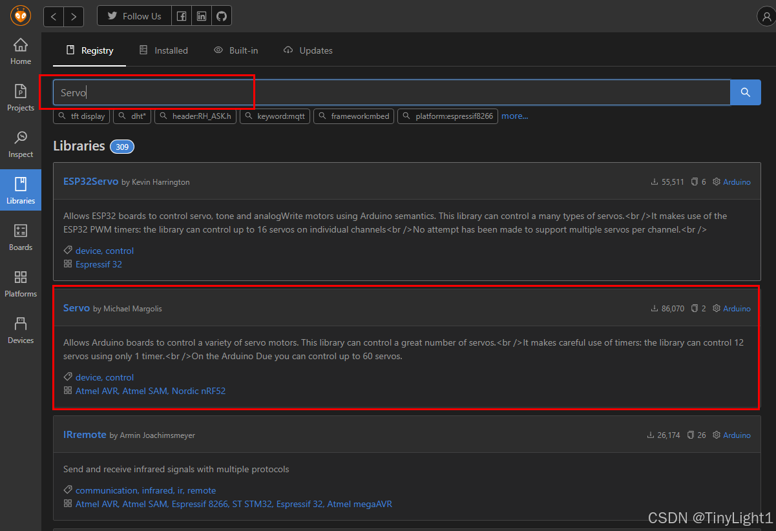Viewport: 776px width, 531px height.
Task: Click the 86,070 downloads count
Action: [x=667, y=309]
